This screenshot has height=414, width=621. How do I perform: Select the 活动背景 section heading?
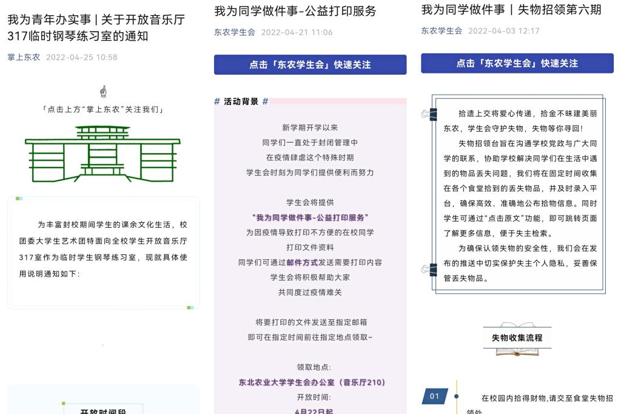[x=241, y=101]
